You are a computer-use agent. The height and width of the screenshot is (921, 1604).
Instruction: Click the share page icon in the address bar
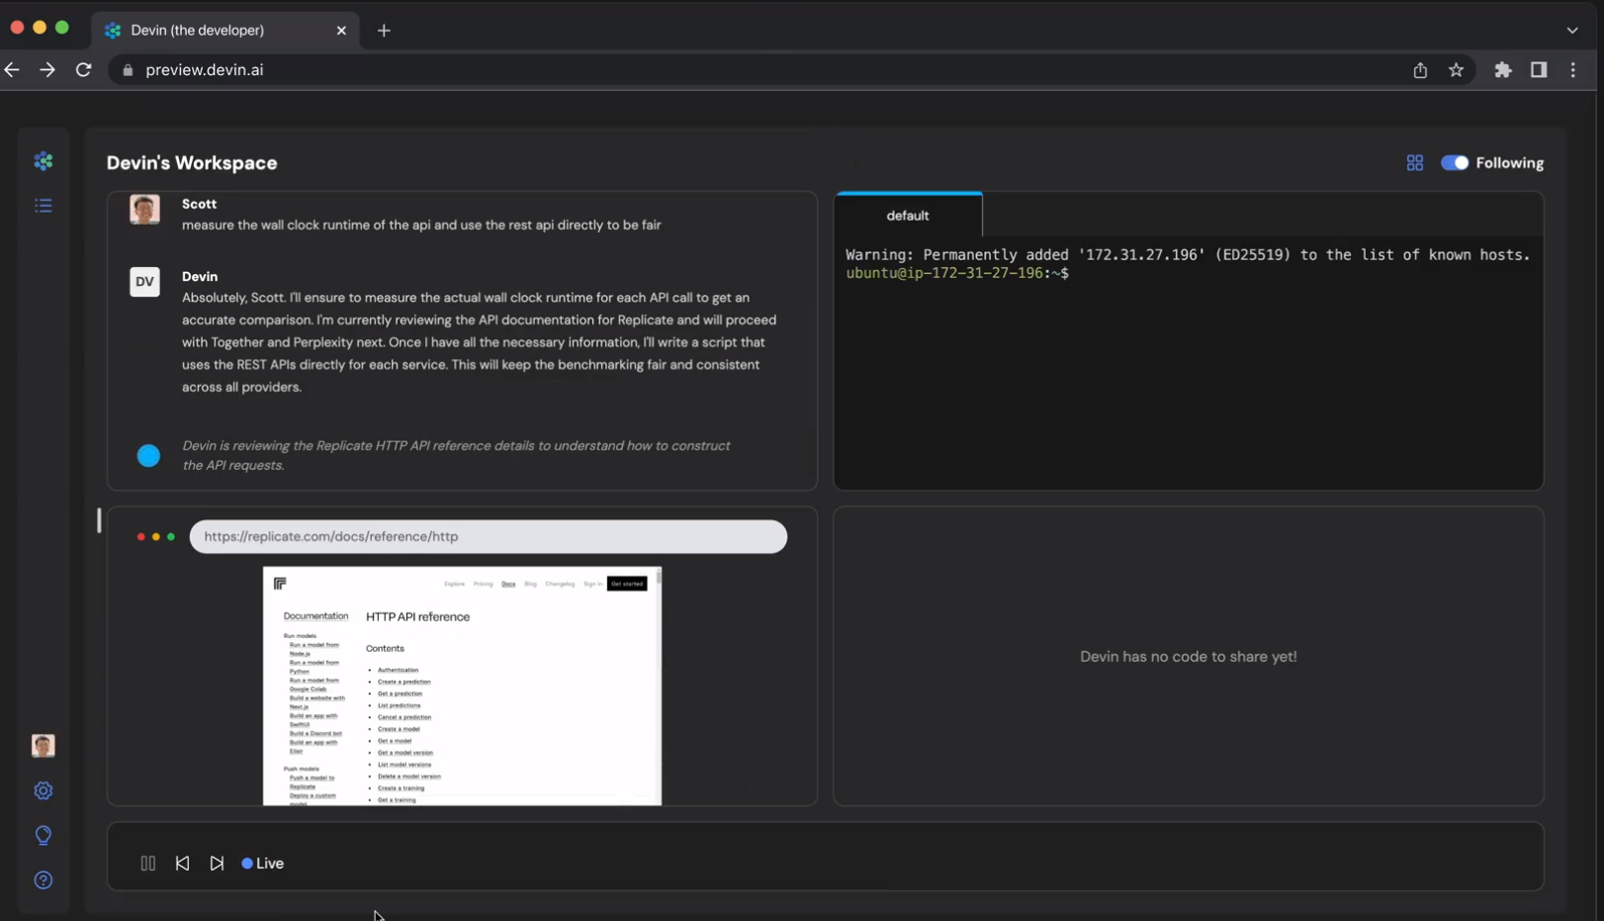click(x=1420, y=70)
